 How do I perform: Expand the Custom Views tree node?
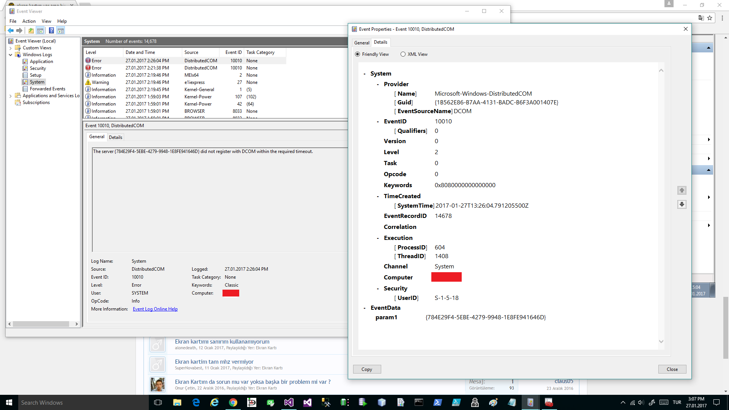coord(10,48)
